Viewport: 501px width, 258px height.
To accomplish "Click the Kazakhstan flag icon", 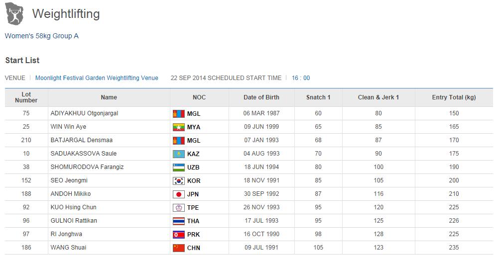I will (x=179, y=154).
